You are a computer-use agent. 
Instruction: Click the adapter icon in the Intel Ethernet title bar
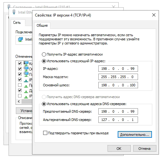(14, 12)
